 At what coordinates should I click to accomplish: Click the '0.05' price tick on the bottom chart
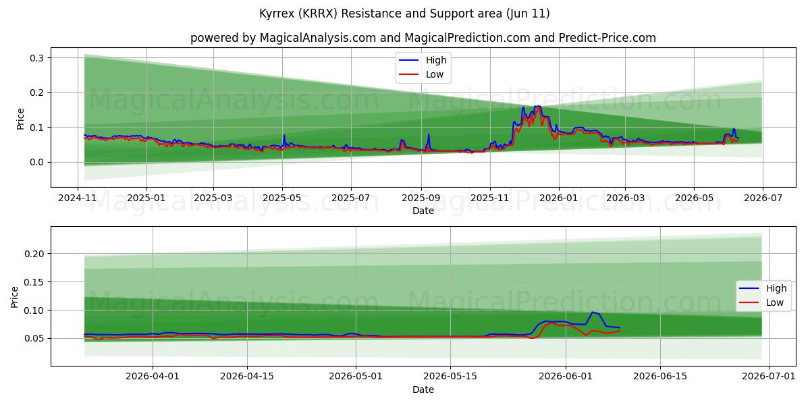coord(35,339)
